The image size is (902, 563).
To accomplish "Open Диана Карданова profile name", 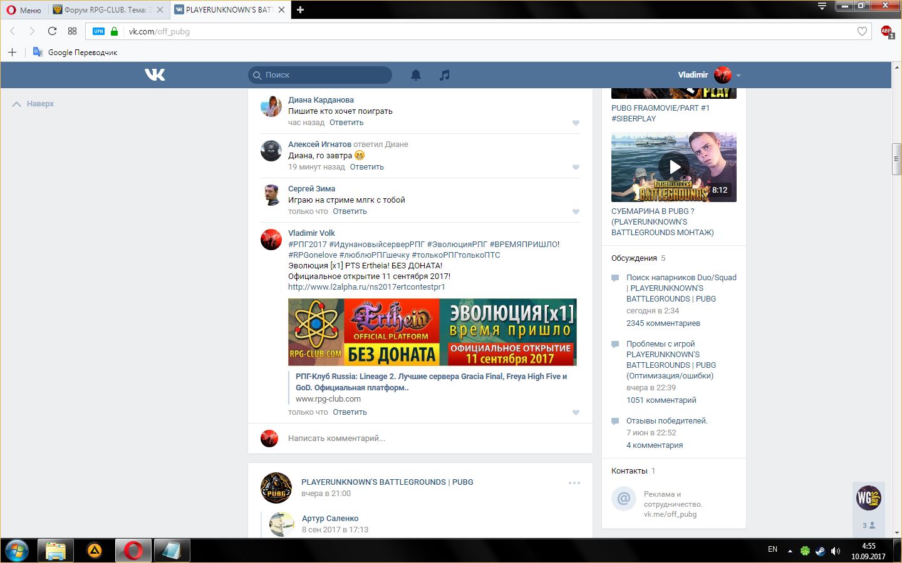I will tap(321, 100).
